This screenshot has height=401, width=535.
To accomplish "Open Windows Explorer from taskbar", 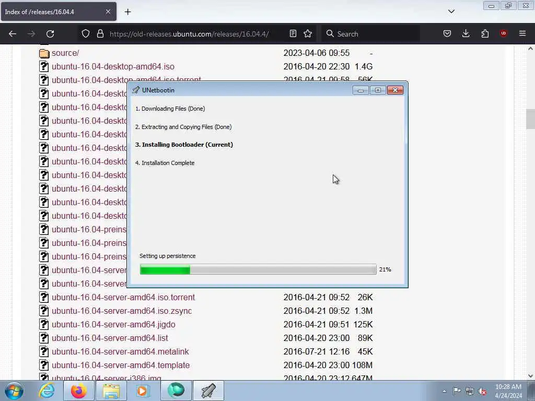I will click(x=111, y=391).
